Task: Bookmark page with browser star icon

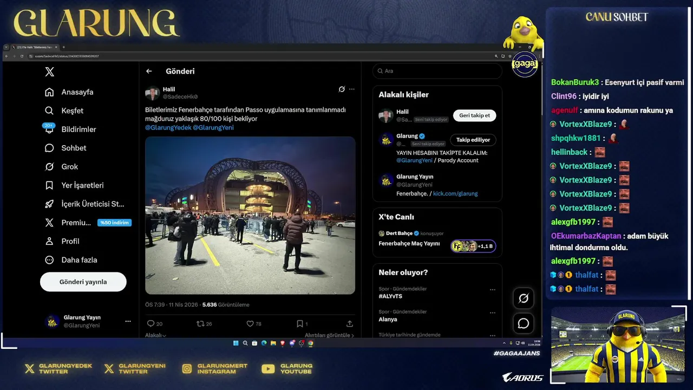Action: (510, 56)
